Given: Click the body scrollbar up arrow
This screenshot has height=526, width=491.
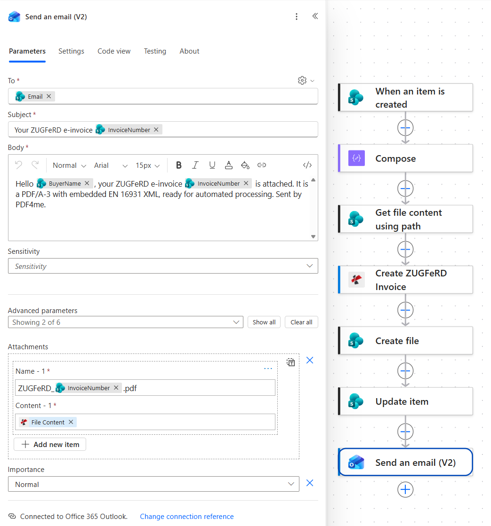Looking at the screenshot, I should [x=314, y=180].
